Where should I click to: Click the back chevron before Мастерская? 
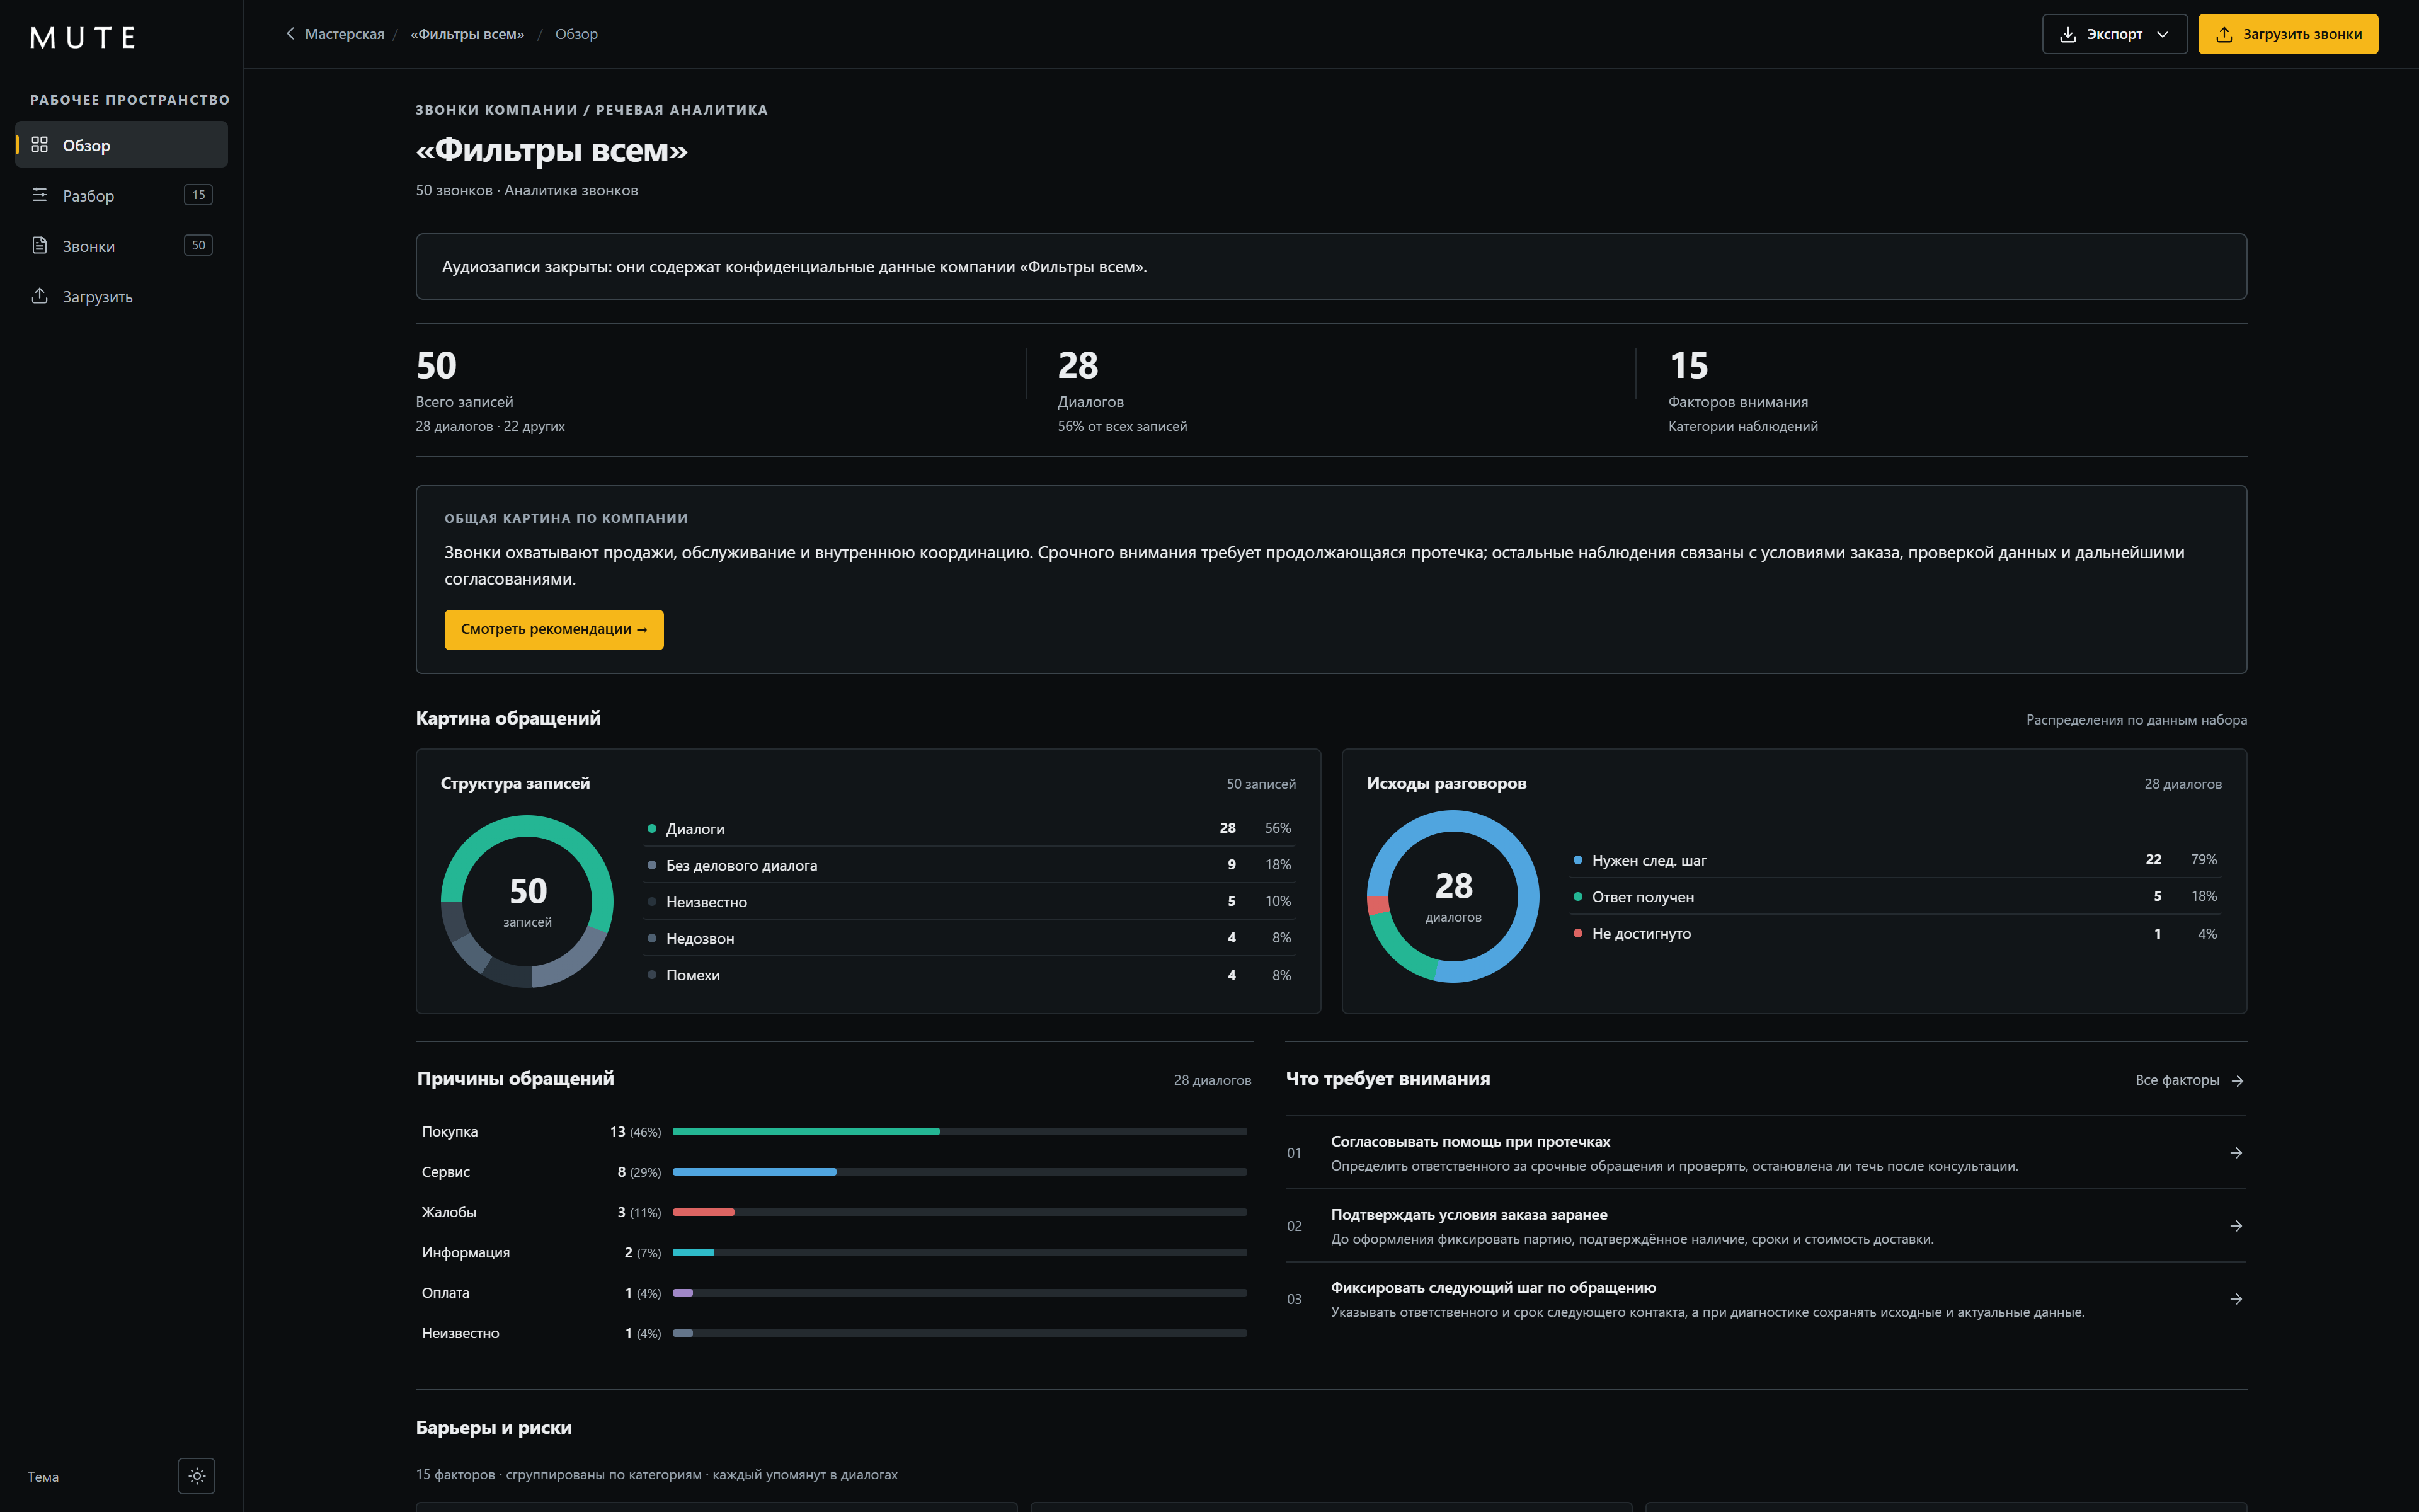point(290,34)
